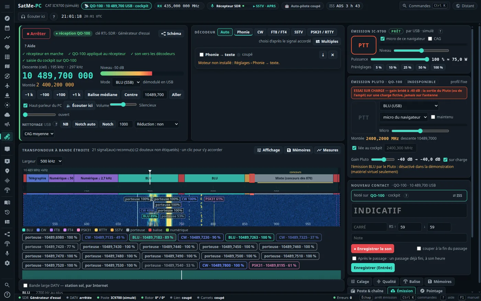Click the download icon in Phonie texte card
481x301 pixels.
coord(323,55)
